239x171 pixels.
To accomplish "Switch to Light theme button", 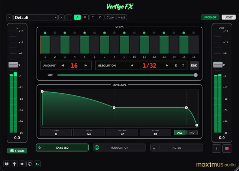I will [229, 17].
